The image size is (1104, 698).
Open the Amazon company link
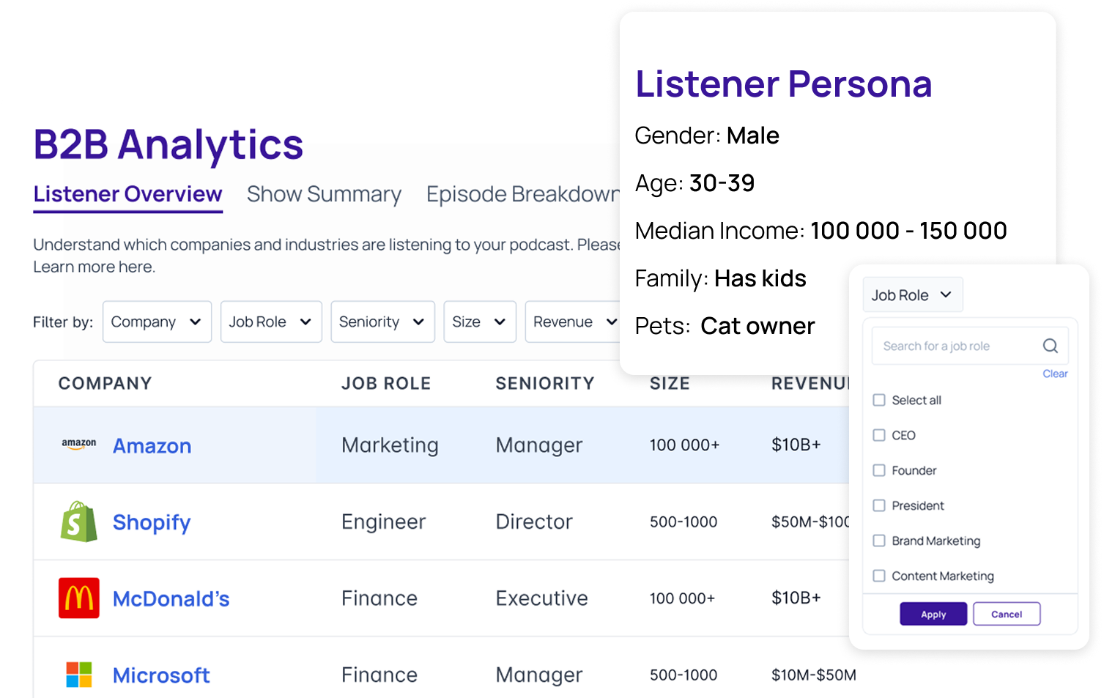[x=152, y=445]
